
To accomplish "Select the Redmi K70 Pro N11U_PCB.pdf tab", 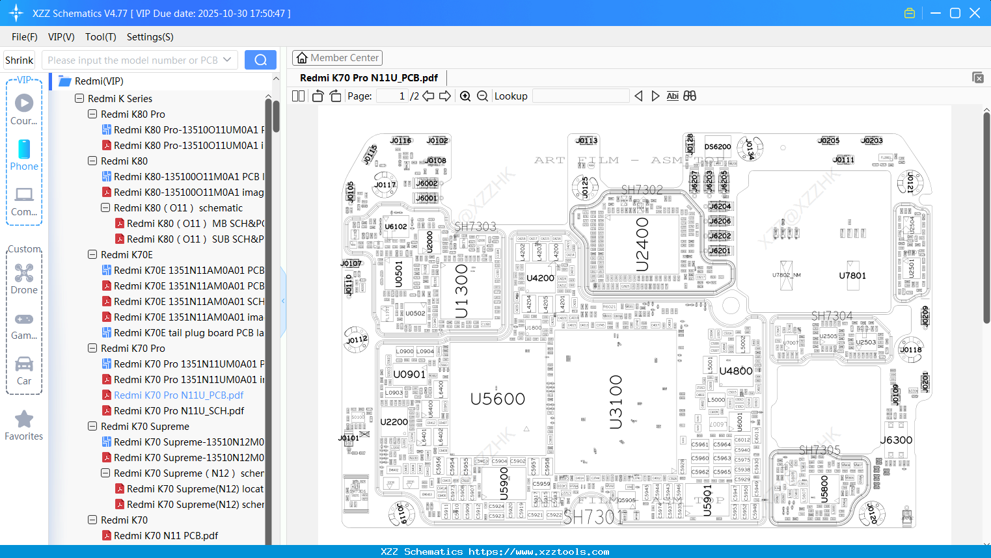I will coord(369,78).
